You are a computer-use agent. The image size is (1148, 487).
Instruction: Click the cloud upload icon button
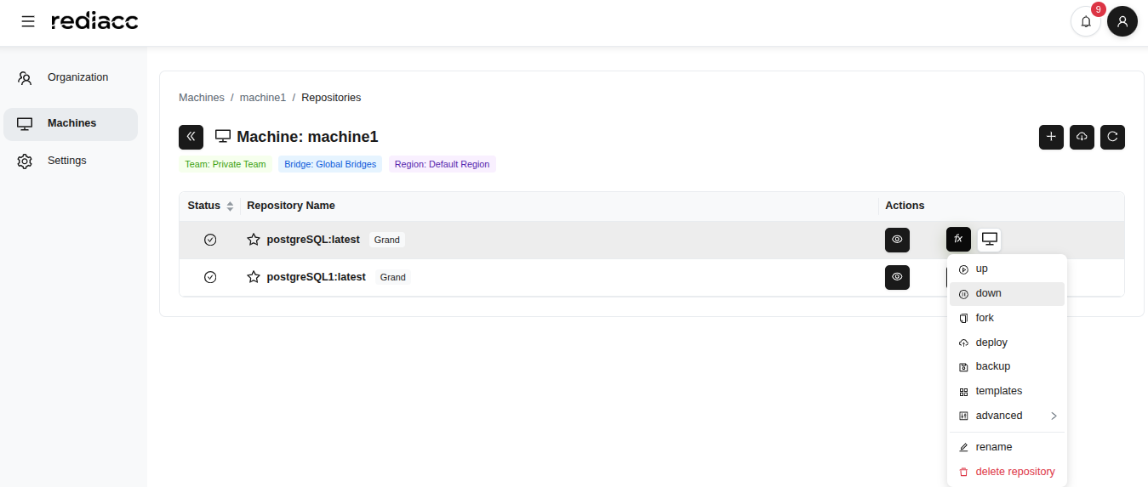coord(1082,137)
